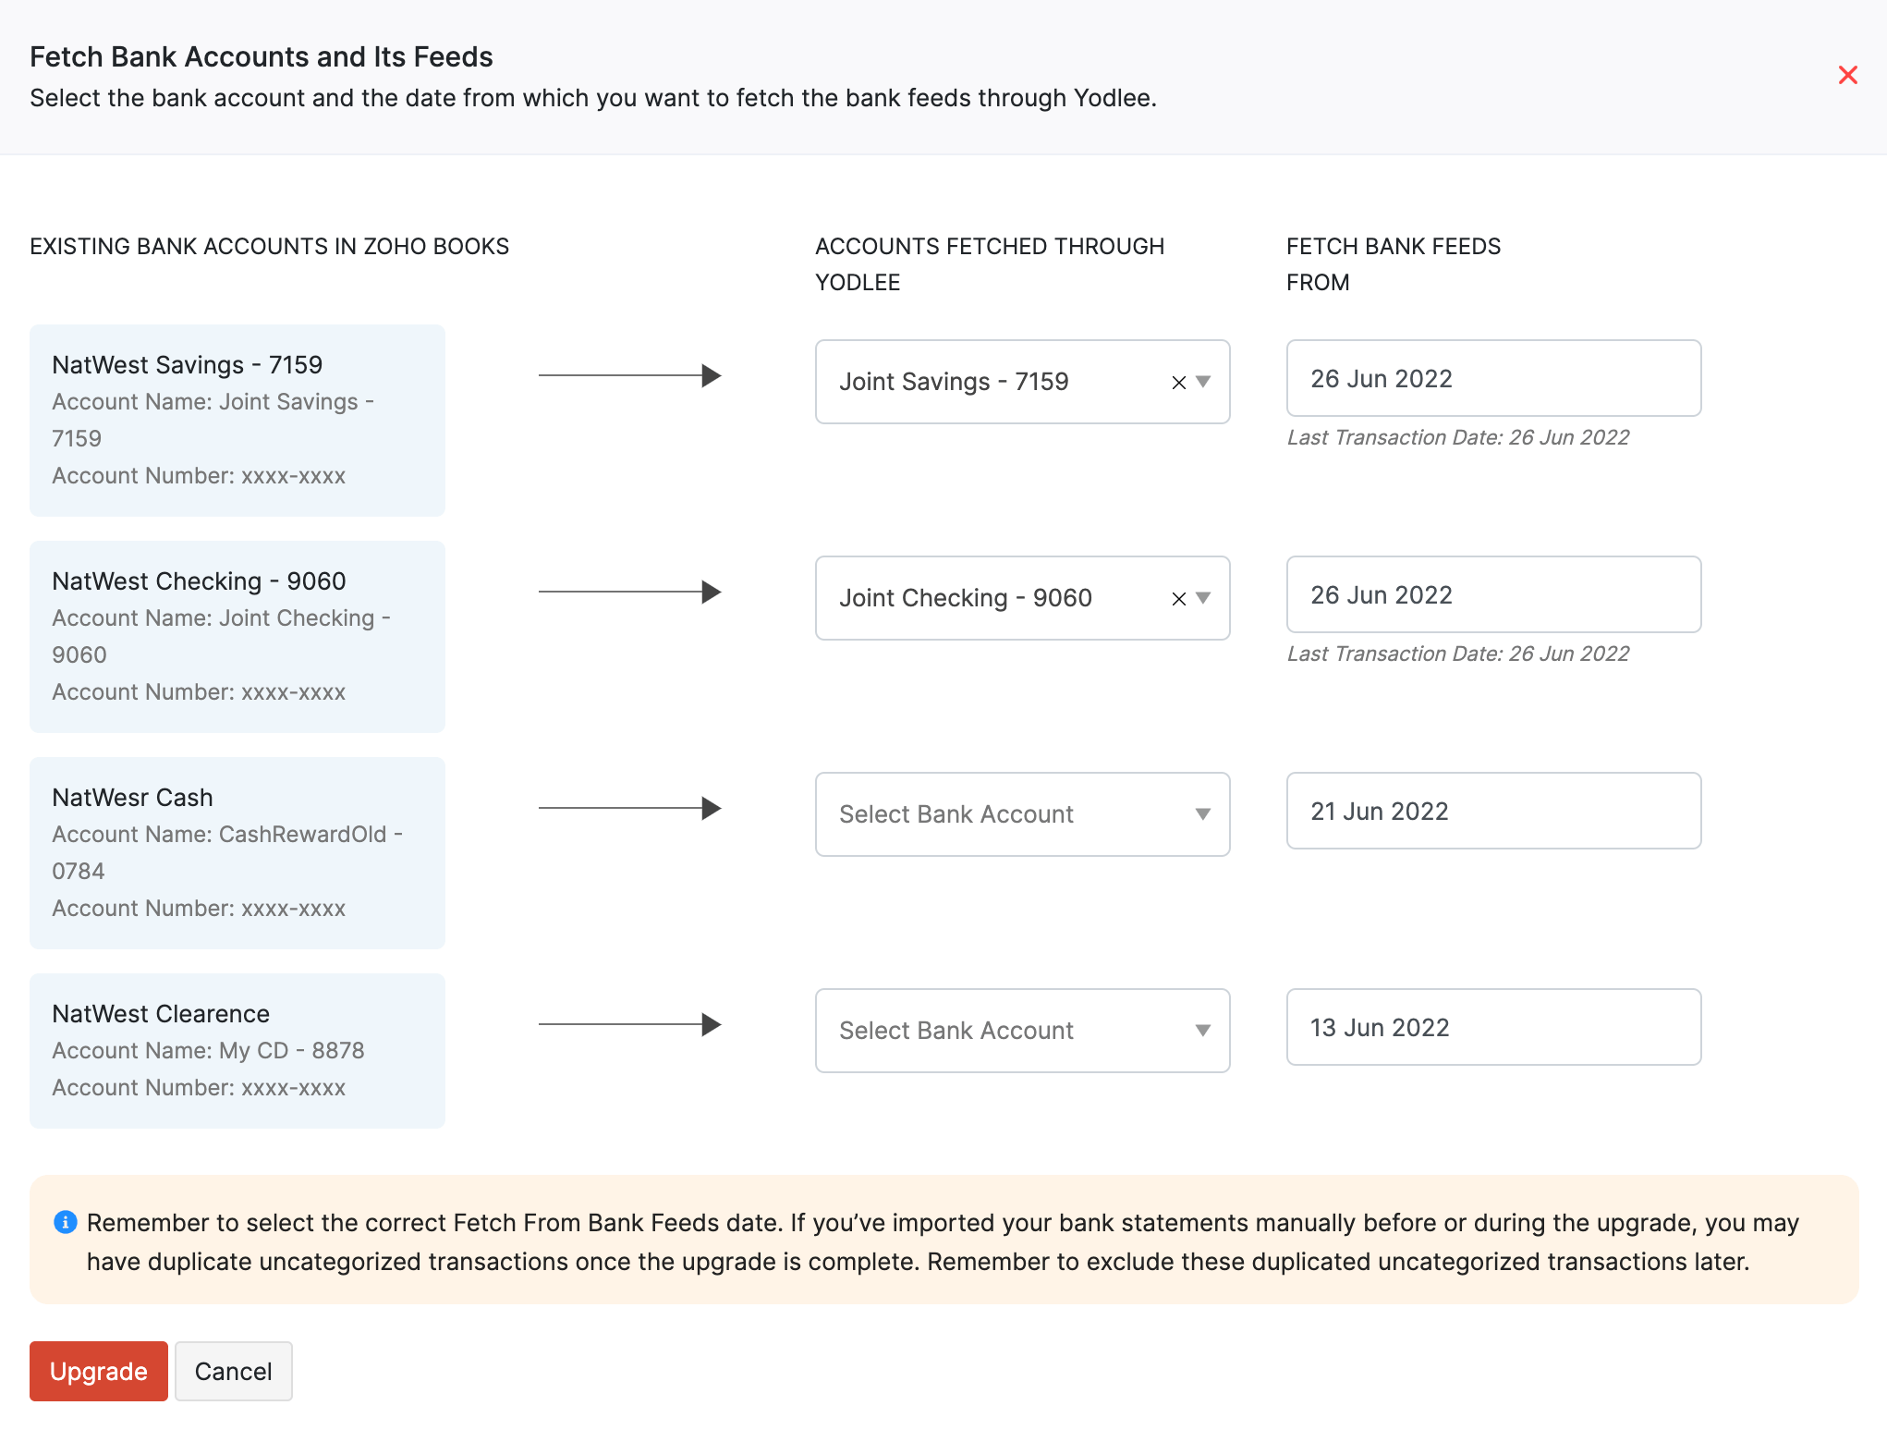Screen dimensions: 1887x1442
Task: Close the Fetch Bank Accounts dialog
Action: point(1847,75)
